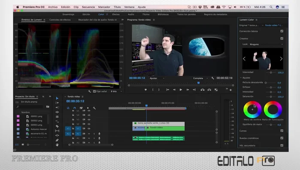Viewport: 300px width, 170px height.
Task: Adjust Saturación slider
Action: point(271,97)
